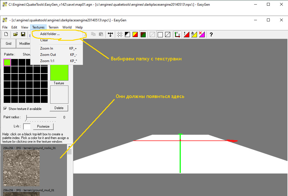288x196 pixels.
Task: Choose Add folder... from Textures menu
Action: 56,34
